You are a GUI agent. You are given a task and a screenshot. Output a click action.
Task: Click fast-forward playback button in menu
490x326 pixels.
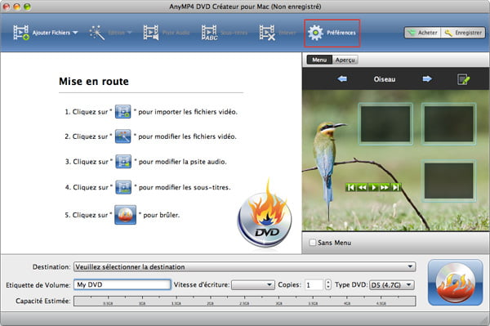(385, 187)
